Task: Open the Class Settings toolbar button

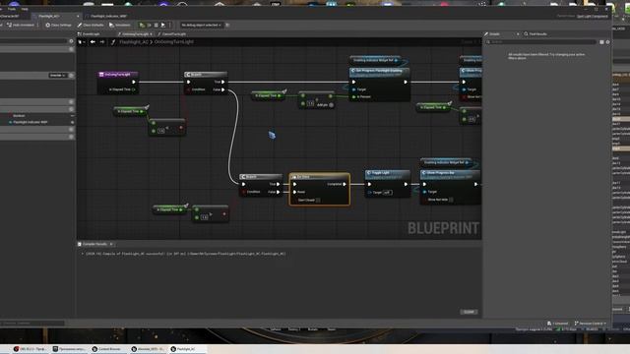Action: pyautogui.click(x=58, y=25)
